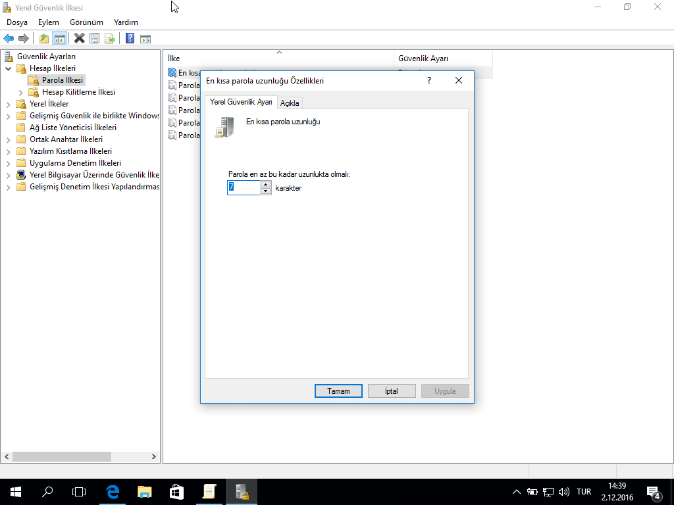
Task: Open the Eylem menu
Action: click(48, 22)
